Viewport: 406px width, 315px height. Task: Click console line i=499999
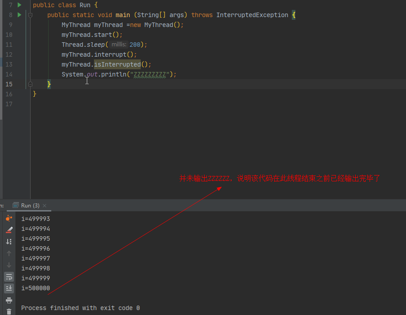click(36, 278)
